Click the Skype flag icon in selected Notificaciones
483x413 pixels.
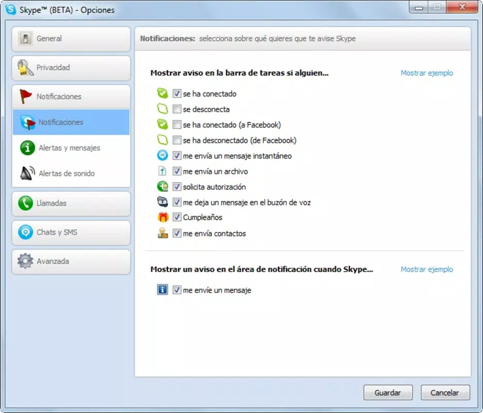[x=28, y=122]
